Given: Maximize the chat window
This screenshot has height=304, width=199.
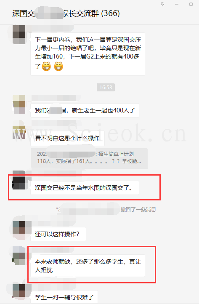Looking at the screenshot, I should tap(191, 4).
